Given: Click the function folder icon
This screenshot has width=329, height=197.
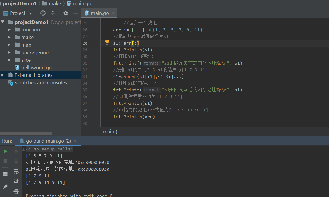Looking at the screenshot, I should [x=17, y=30].
